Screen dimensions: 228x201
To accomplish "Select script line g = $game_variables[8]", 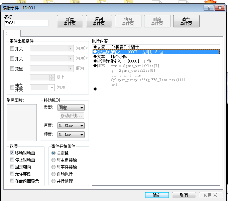I will (x=156, y=70).
